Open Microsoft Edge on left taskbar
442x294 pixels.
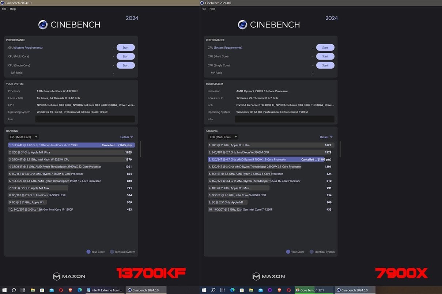pyautogui.click(x=80, y=290)
